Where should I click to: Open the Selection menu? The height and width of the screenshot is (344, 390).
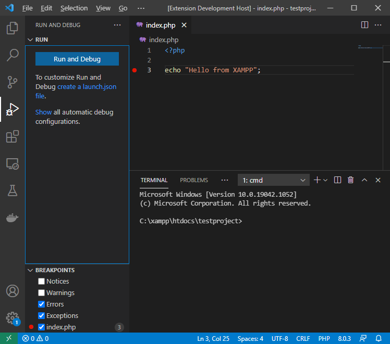[74, 8]
